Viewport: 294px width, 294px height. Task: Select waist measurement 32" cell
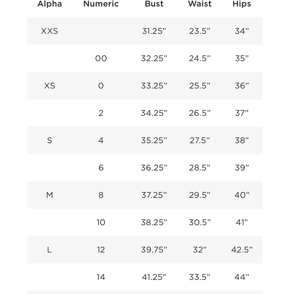[x=200, y=250]
